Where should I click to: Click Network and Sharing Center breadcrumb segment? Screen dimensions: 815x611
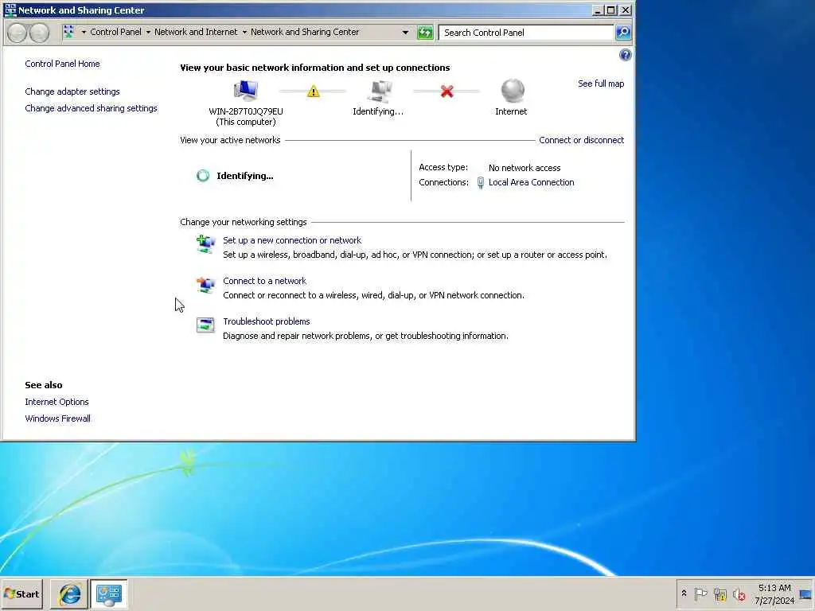click(x=305, y=32)
